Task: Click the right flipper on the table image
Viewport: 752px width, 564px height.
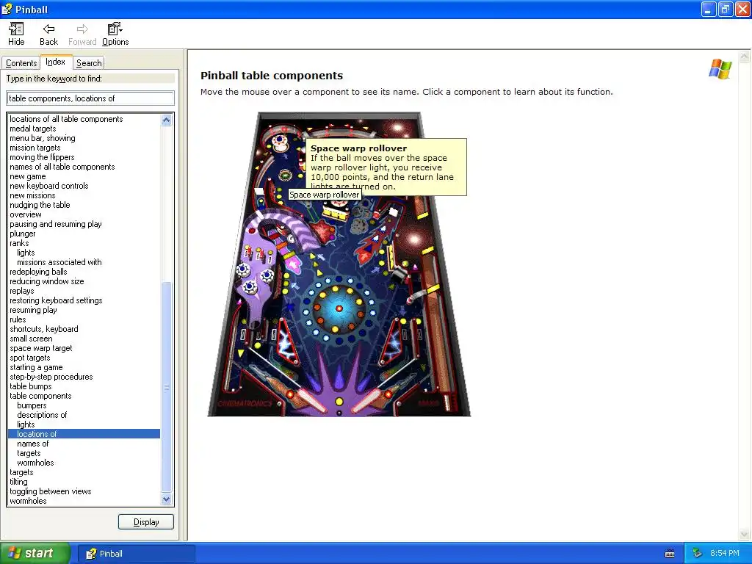Action: click(x=369, y=401)
